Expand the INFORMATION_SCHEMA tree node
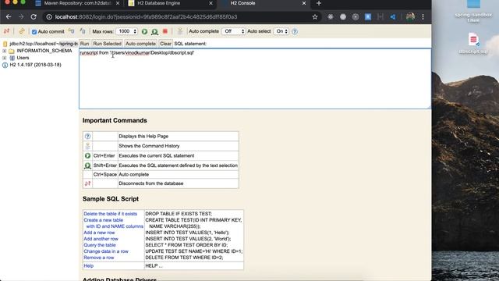The width and height of the screenshot is (499, 281). tap(5, 51)
